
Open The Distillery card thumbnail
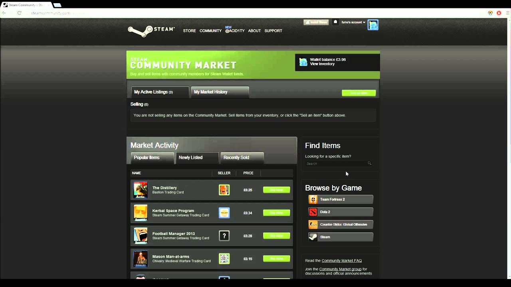coord(141,190)
